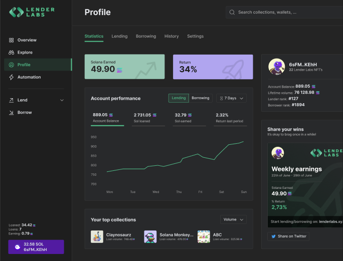The height and width of the screenshot is (261, 343).
Task: Click the Claynosaurz collection icon
Action: pos(97,236)
